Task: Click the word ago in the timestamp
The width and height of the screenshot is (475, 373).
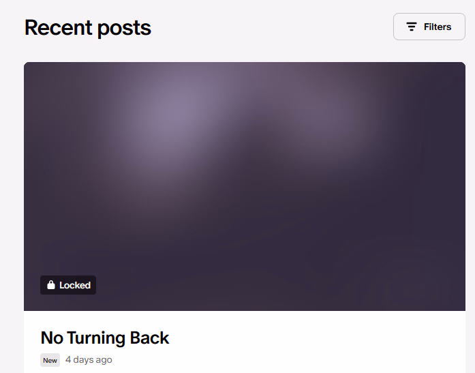Action: pos(104,361)
